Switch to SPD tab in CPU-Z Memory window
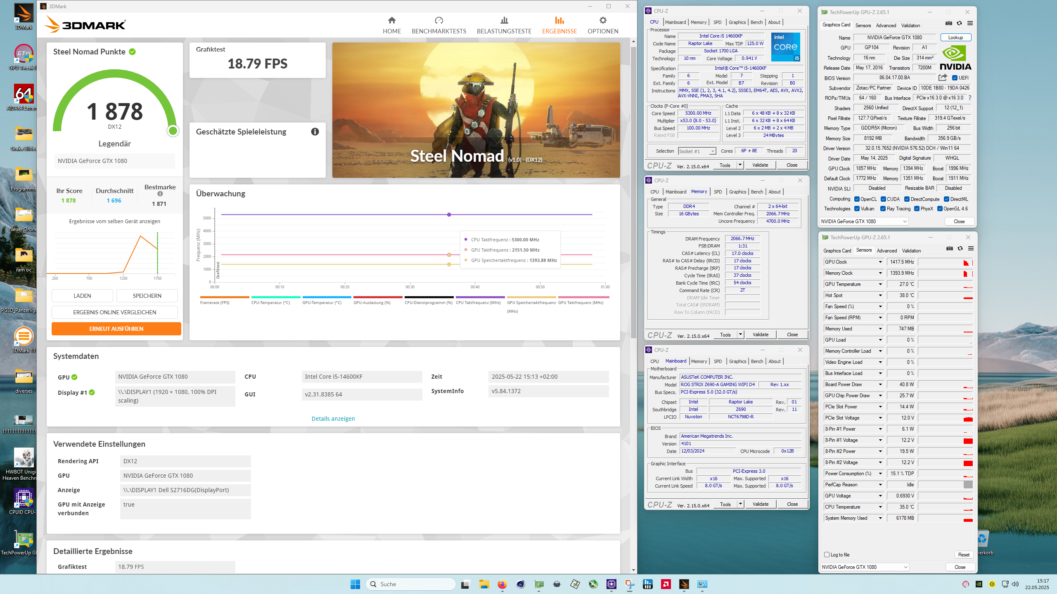The height and width of the screenshot is (594, 1057). coord(718,192)
